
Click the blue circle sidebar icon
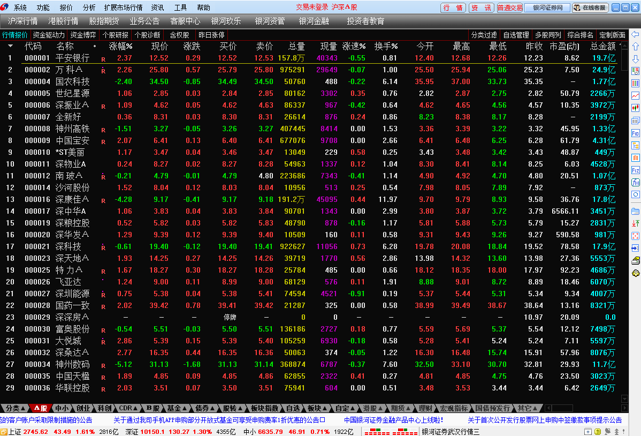coord(635,194)
